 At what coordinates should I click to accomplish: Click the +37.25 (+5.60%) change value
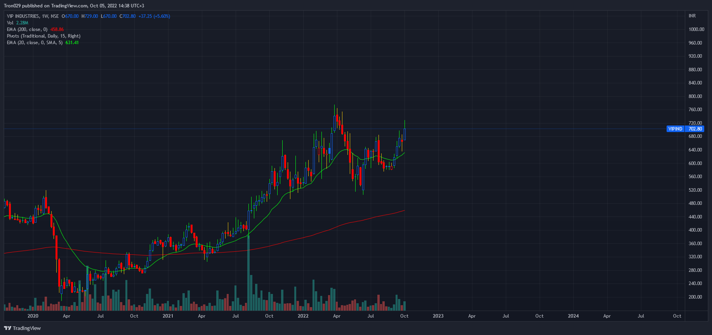pyautogui.click(x=154, y=16)
